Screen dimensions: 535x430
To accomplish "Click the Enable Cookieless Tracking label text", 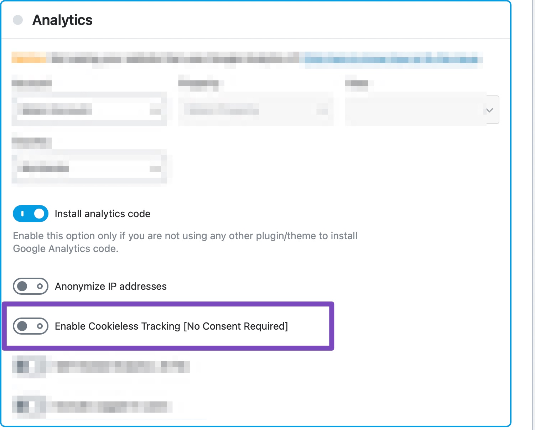I will [x=171, y=326].
